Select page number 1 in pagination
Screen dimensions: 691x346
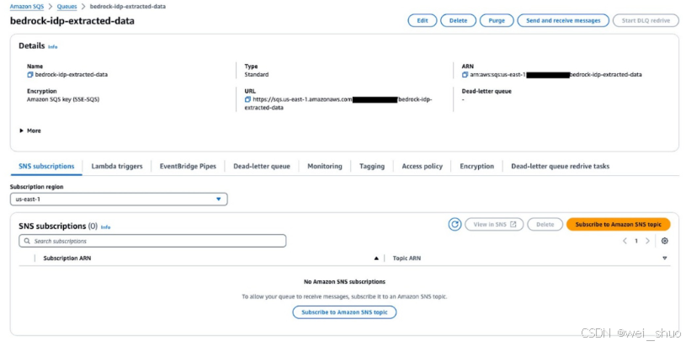coord(636,241)
